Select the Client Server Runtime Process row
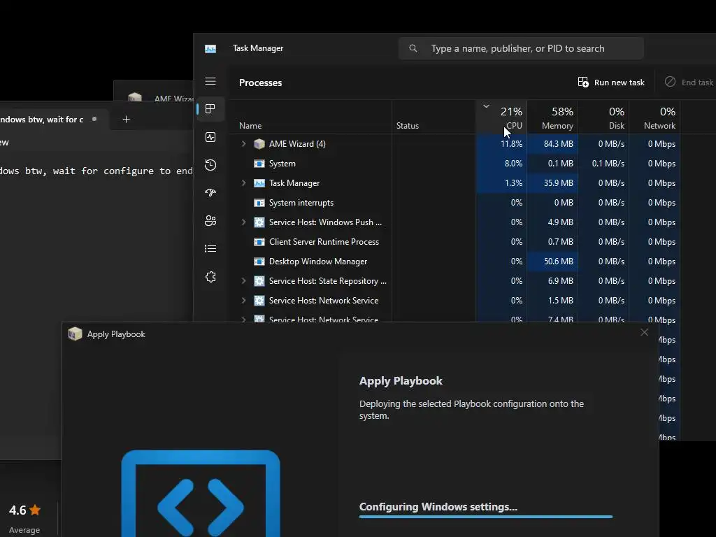716x537 pixels. coord(454,242)
